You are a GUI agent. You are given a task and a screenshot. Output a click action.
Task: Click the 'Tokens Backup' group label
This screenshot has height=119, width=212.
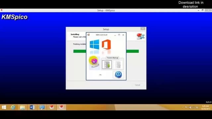tap(113, 58)
